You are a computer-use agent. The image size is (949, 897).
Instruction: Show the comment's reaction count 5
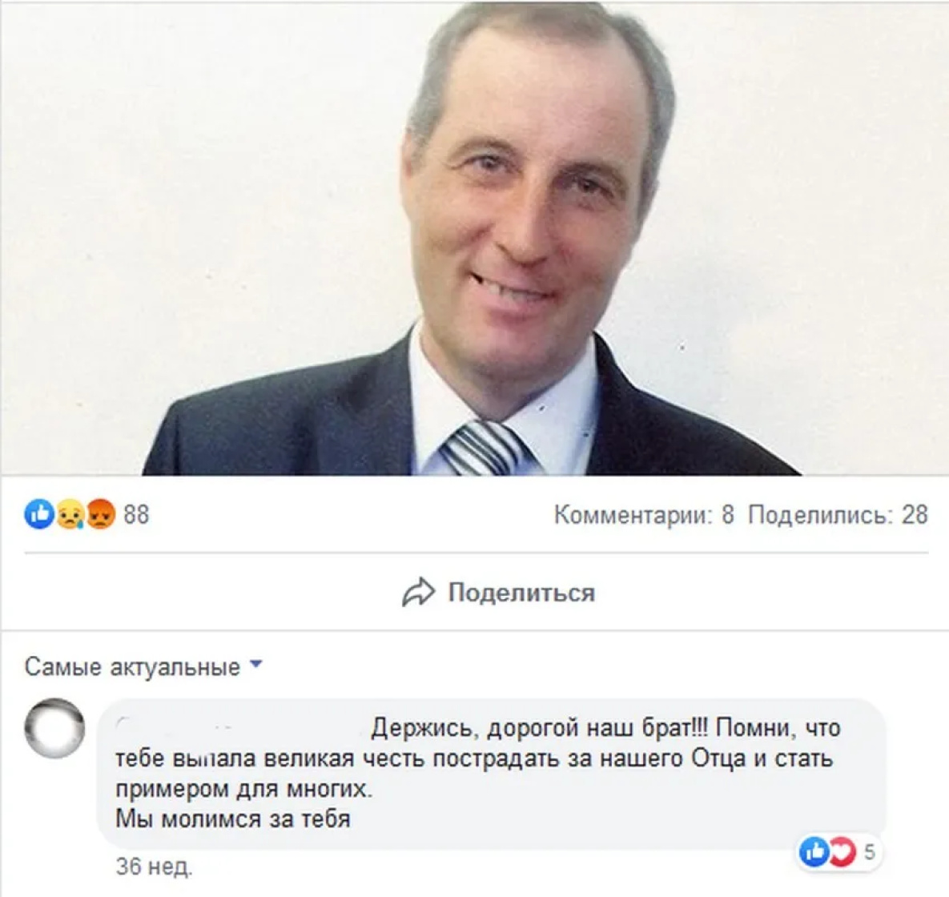869,852
